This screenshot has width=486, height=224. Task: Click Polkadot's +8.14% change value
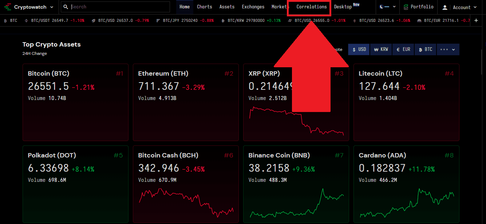pyautogui.click(x=83, y=169)
